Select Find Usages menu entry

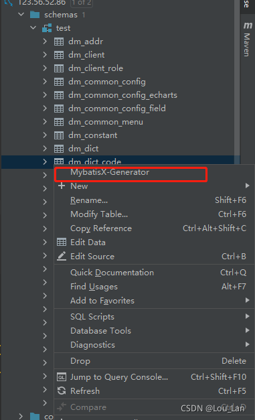click(154, 287)
